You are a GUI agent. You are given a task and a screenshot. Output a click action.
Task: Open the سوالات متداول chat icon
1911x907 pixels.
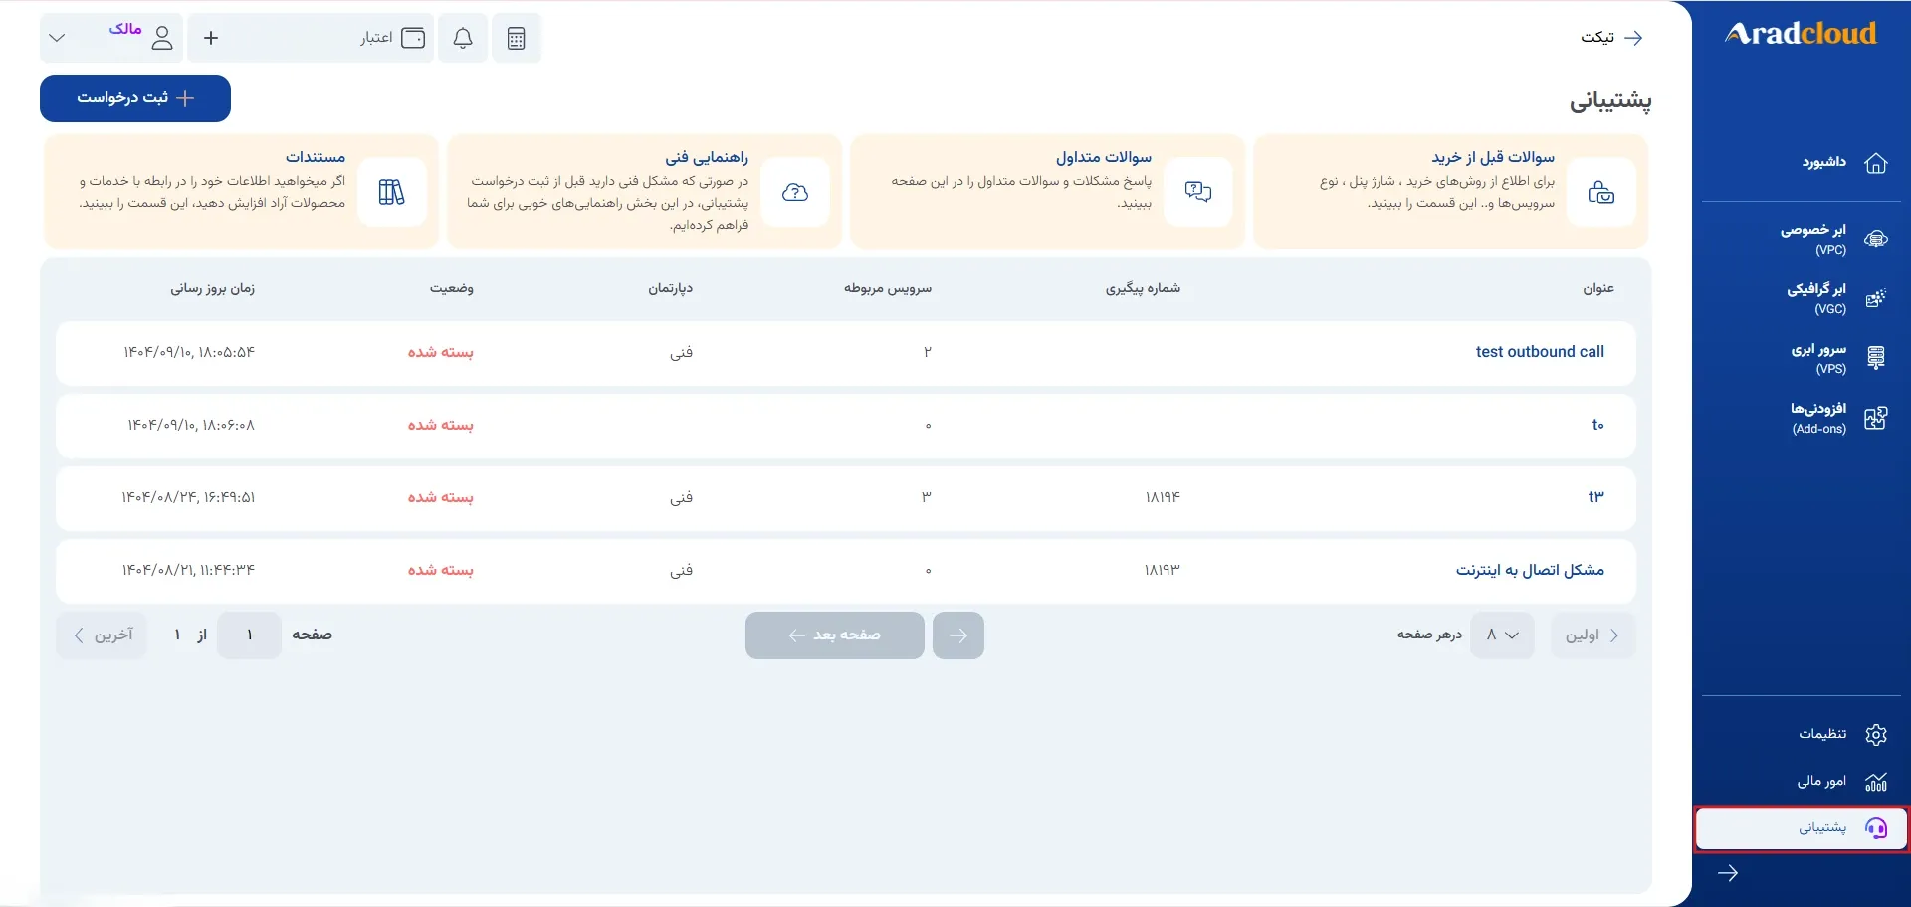click(1198, 192)
